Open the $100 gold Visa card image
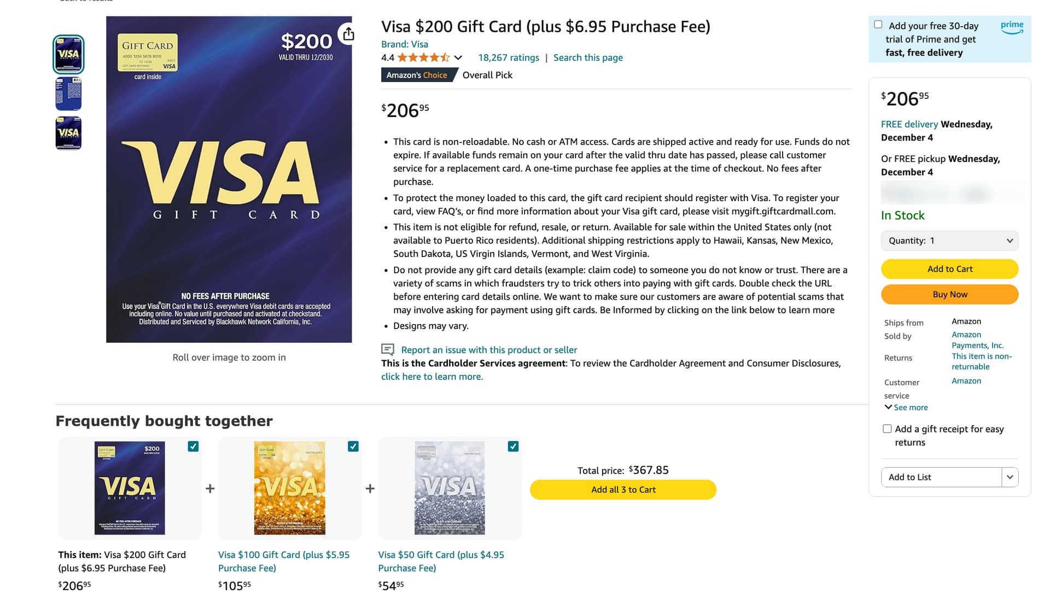The image size is (1050, 598). (x=290, y=488)
